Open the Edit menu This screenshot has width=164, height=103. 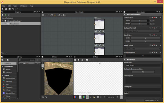click(9, 6)
